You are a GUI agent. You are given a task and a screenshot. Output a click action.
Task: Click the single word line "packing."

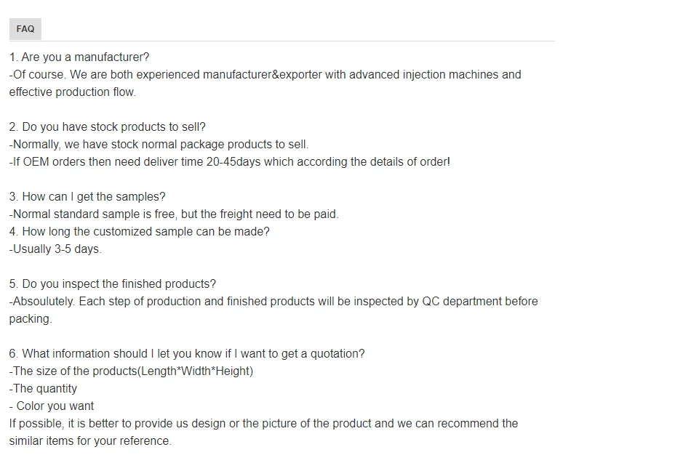pos(31,318)
